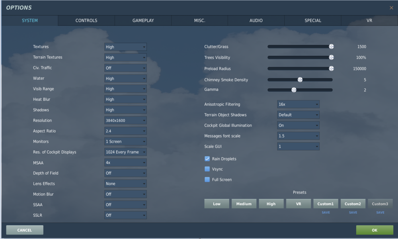Switch to the VR tab
This screenshot has height=239, width=398.
pos(369,21)
